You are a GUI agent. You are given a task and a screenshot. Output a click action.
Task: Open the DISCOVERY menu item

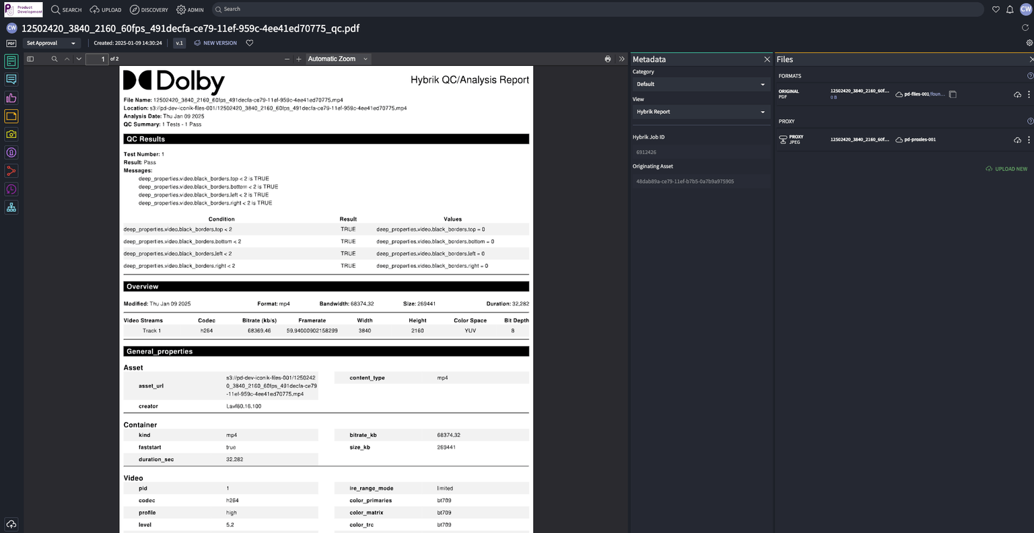149,9
